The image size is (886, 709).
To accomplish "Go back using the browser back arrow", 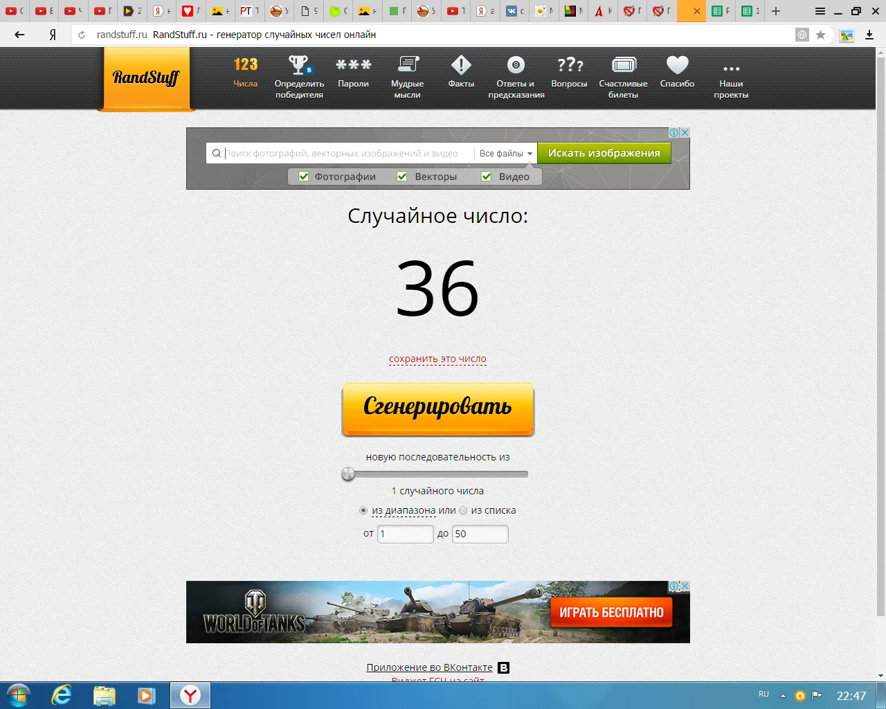I will (x=19, y=35).
